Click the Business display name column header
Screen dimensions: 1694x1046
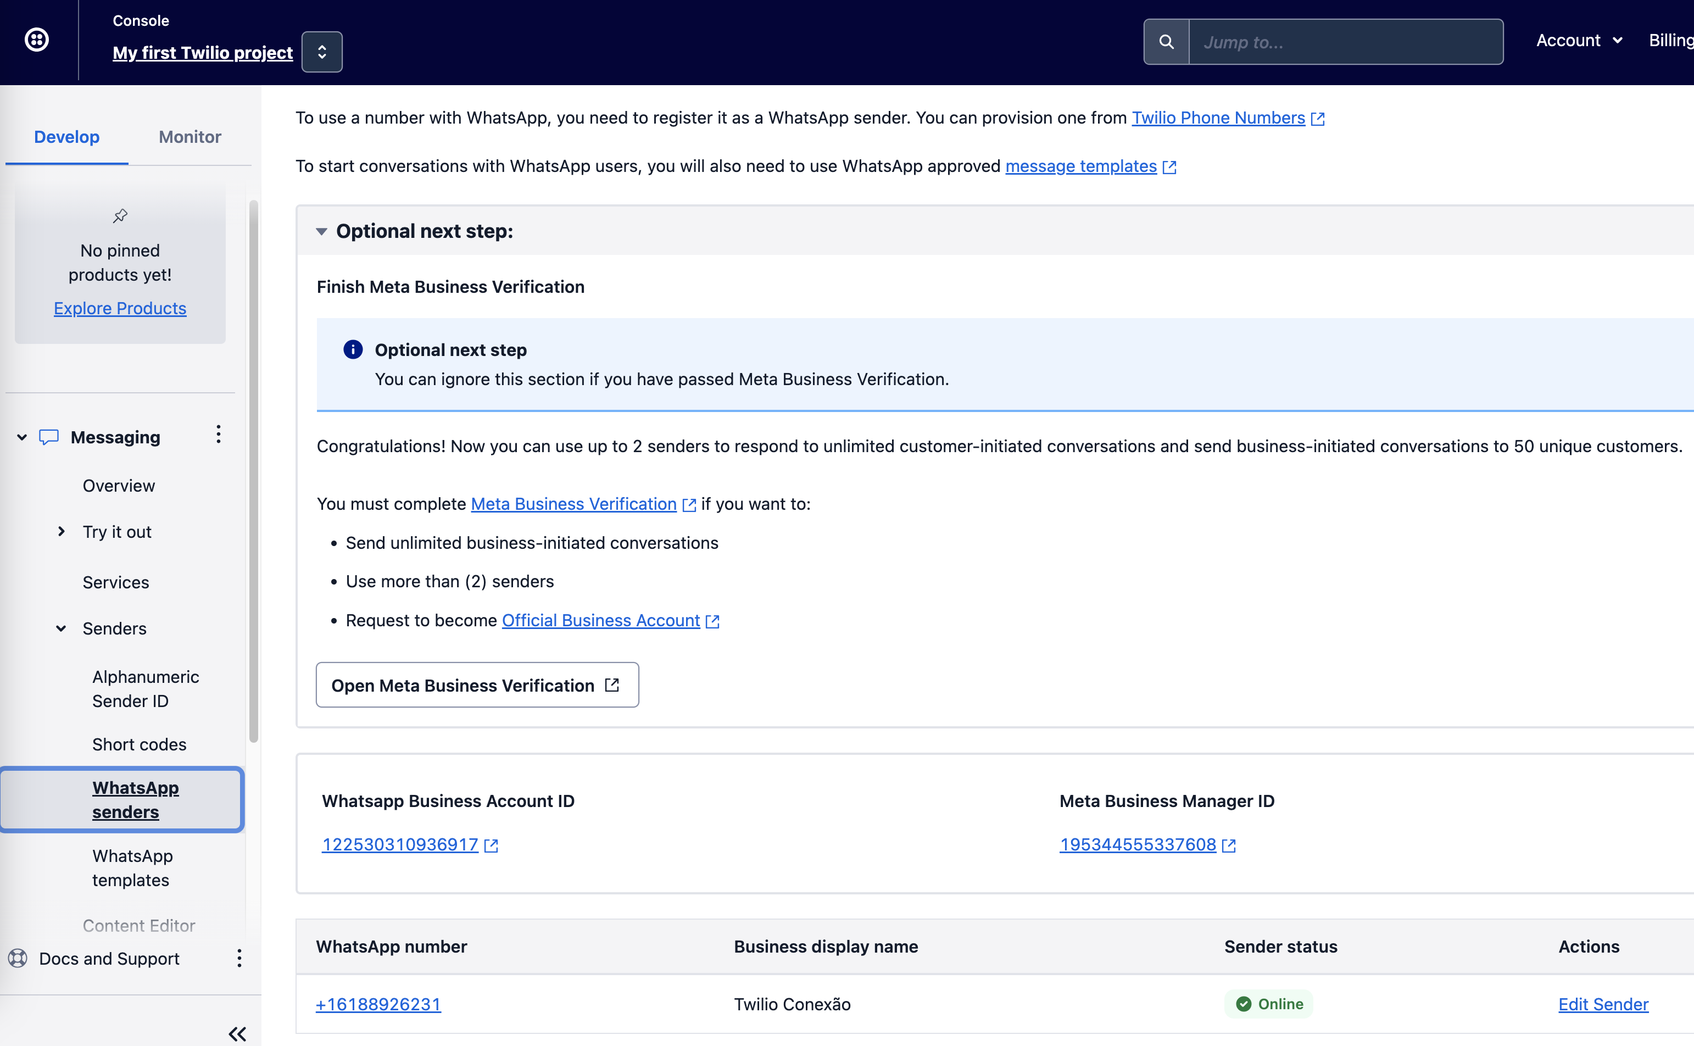point(826,947)
